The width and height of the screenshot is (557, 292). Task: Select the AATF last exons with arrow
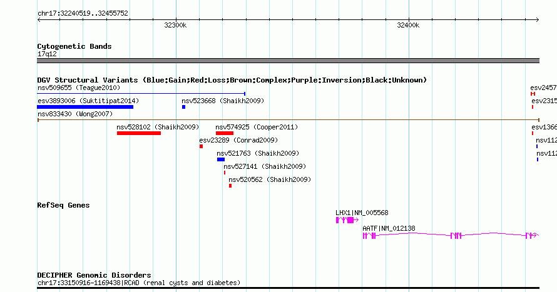click(532, 235)
